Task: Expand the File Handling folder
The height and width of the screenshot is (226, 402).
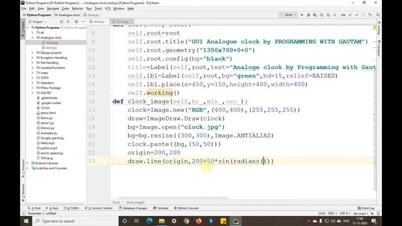Action: [33, 63]
